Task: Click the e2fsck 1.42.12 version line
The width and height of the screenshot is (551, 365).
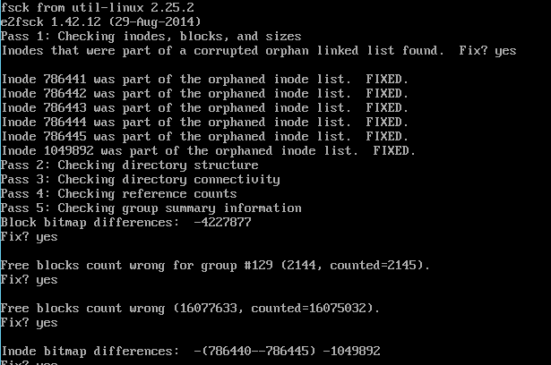Action: click(x=101, y=21)
